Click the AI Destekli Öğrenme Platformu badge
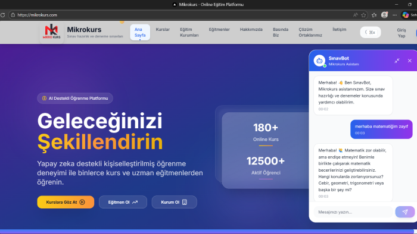 click(x=75, y=99)
